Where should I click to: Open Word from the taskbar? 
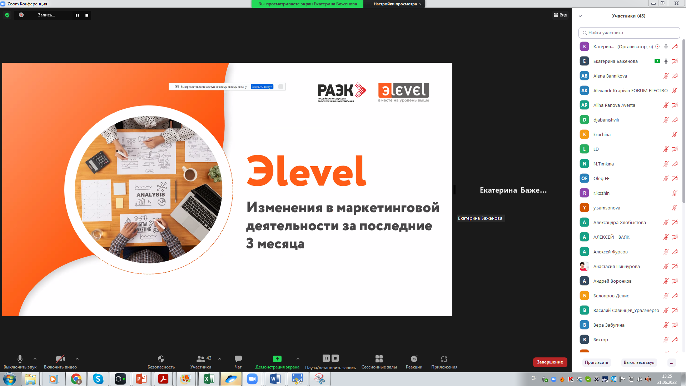click(275, 379)
